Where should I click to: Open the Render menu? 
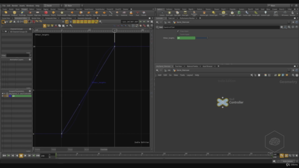(x=14, y=6)
